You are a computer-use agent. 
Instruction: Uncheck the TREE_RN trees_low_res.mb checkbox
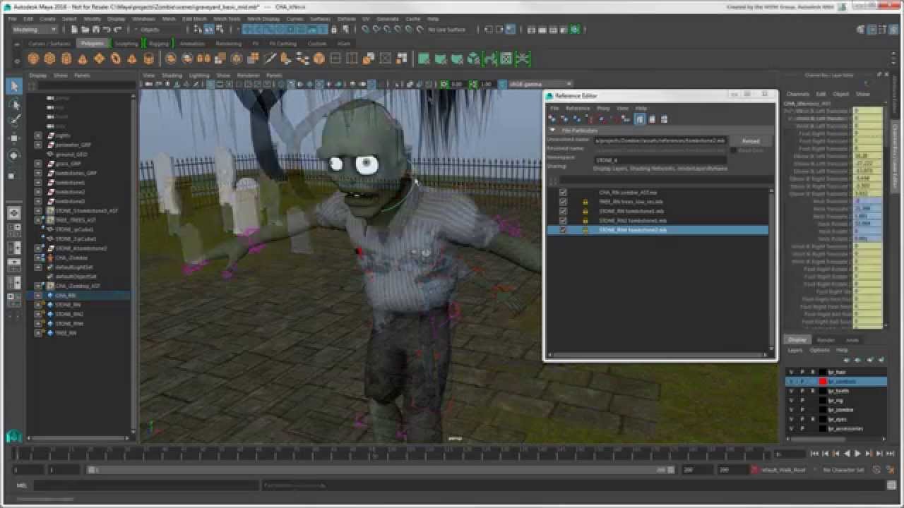[x=563, y=202]
